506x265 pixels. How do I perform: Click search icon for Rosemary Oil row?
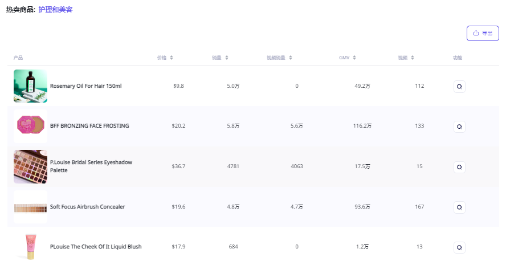tap(459, 87)
